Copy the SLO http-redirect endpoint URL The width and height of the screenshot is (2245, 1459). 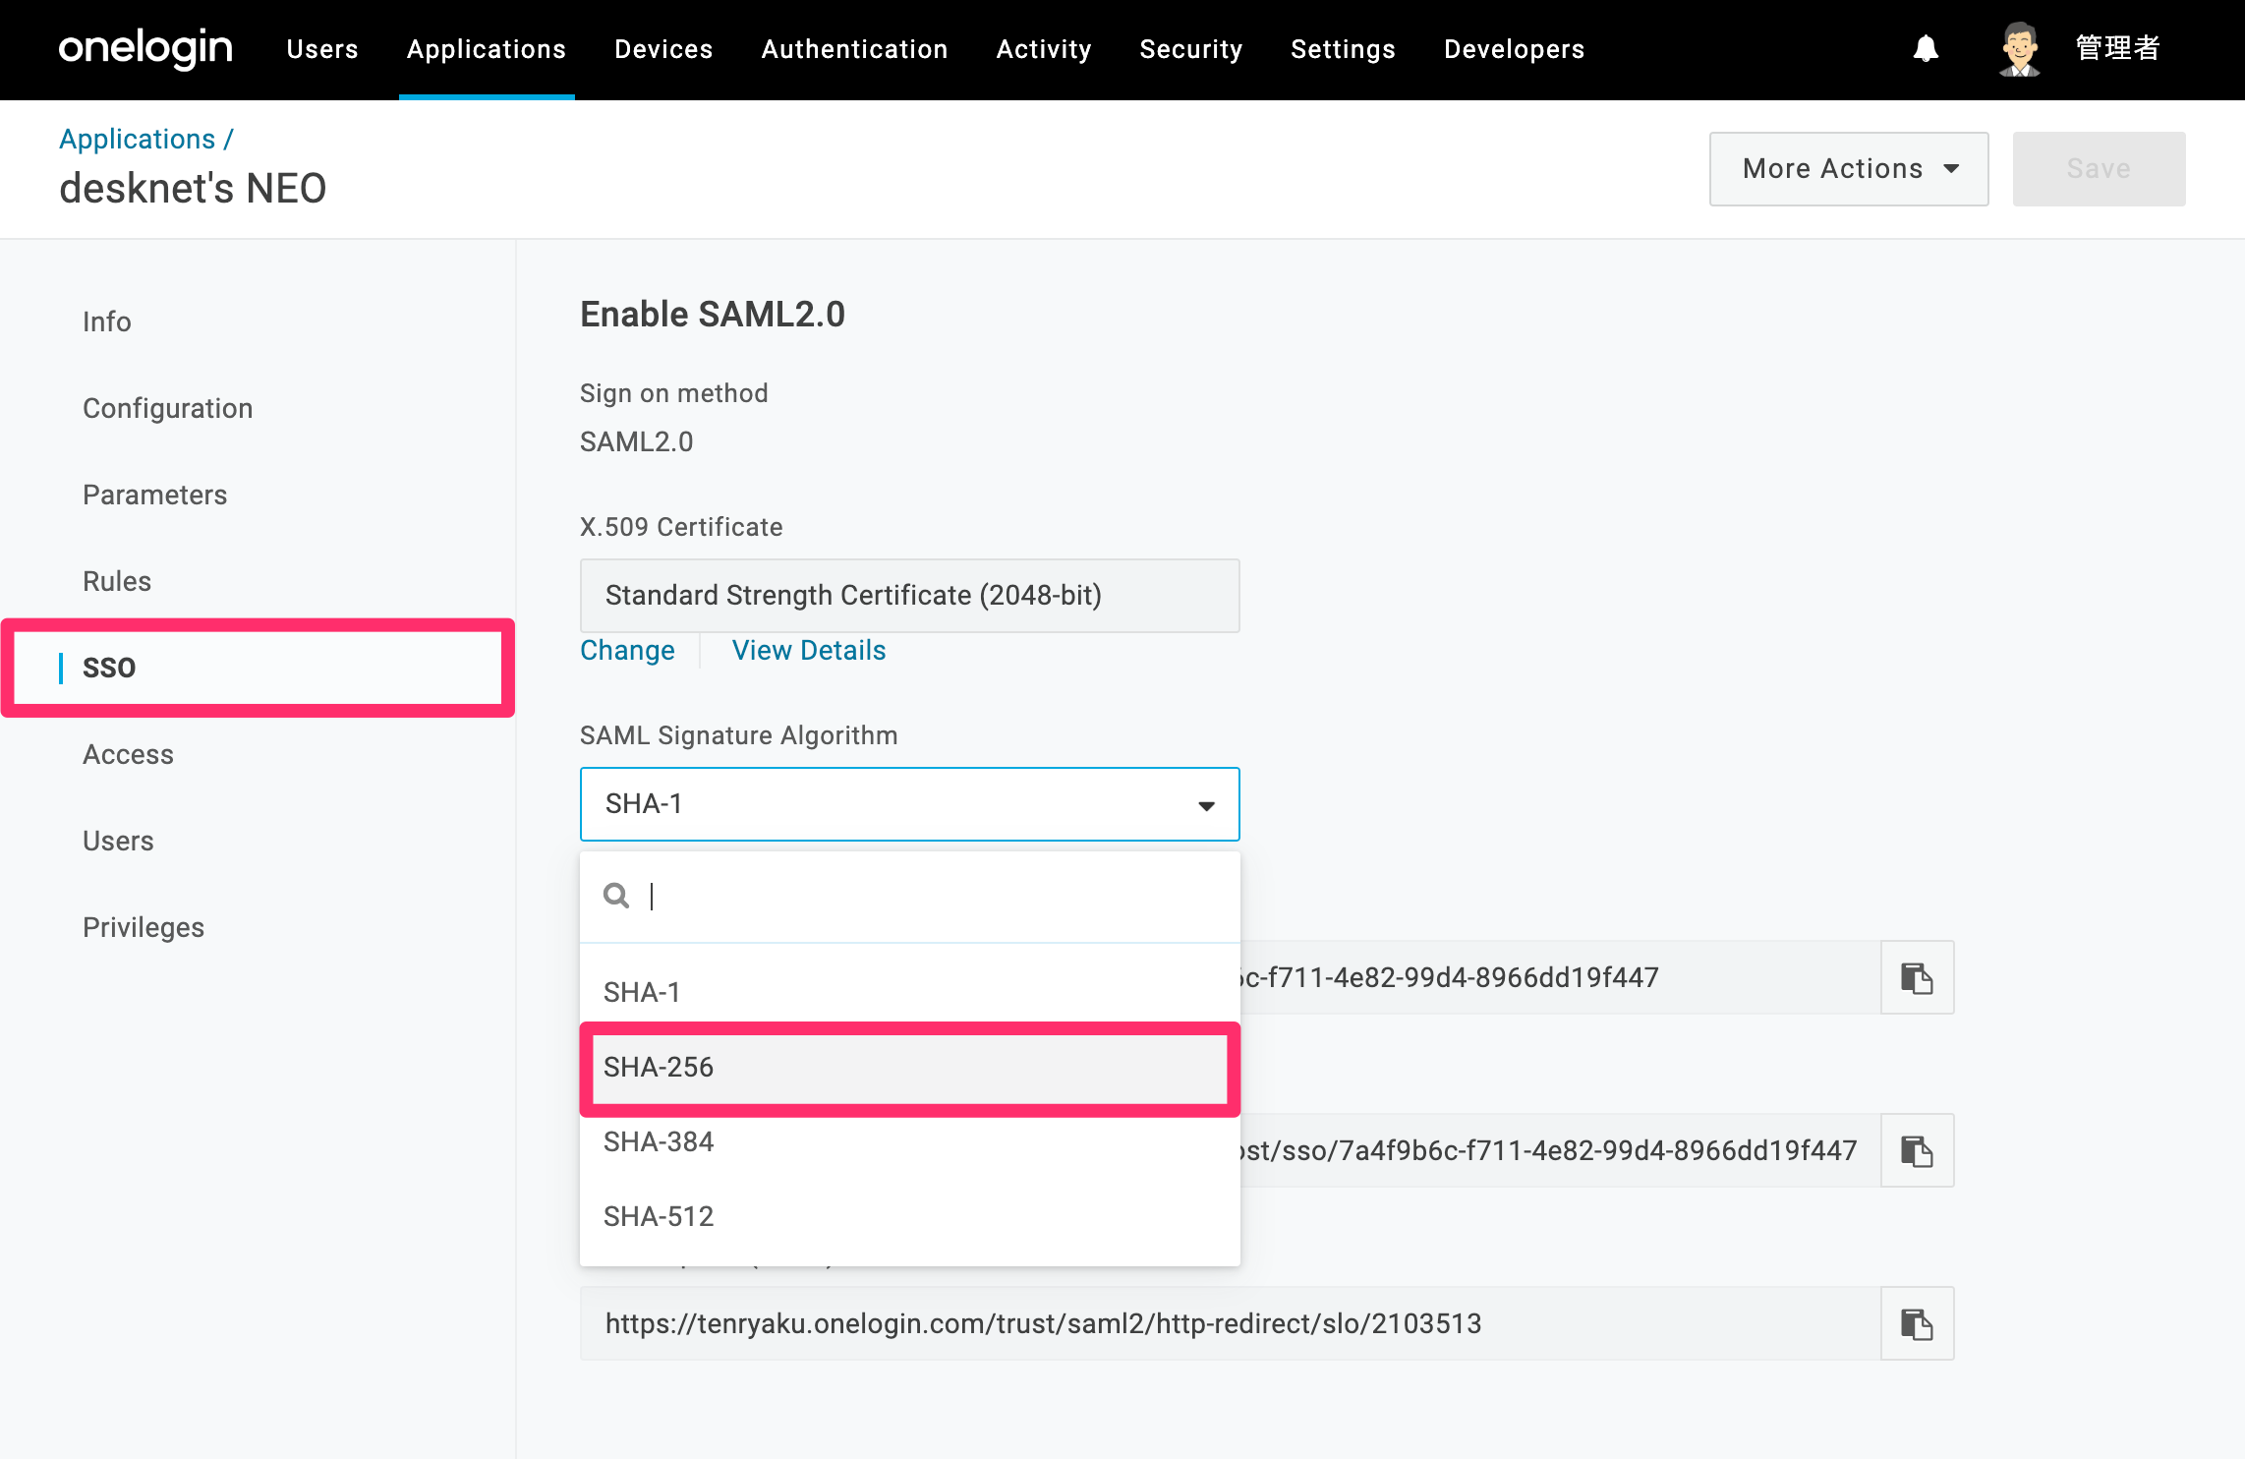tap(1917, 1323)
